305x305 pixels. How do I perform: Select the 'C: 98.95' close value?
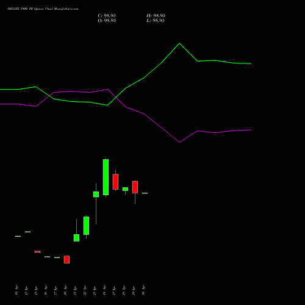pos(107,16)
